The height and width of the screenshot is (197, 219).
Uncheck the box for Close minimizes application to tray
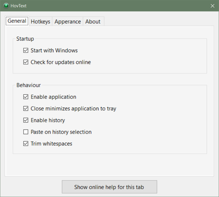pyautogui.click(x=26, y=108)
